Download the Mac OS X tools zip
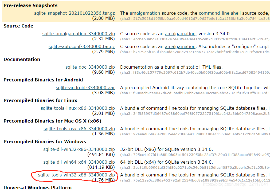 (x=80, y=129)
